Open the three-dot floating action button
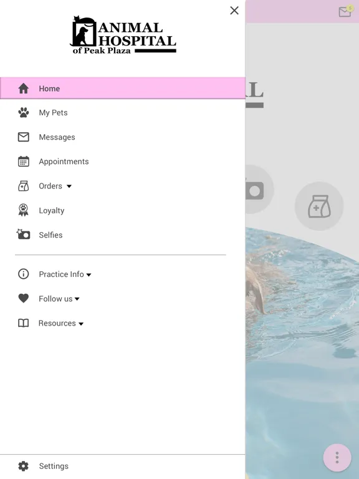 click(x=337, y=458)
